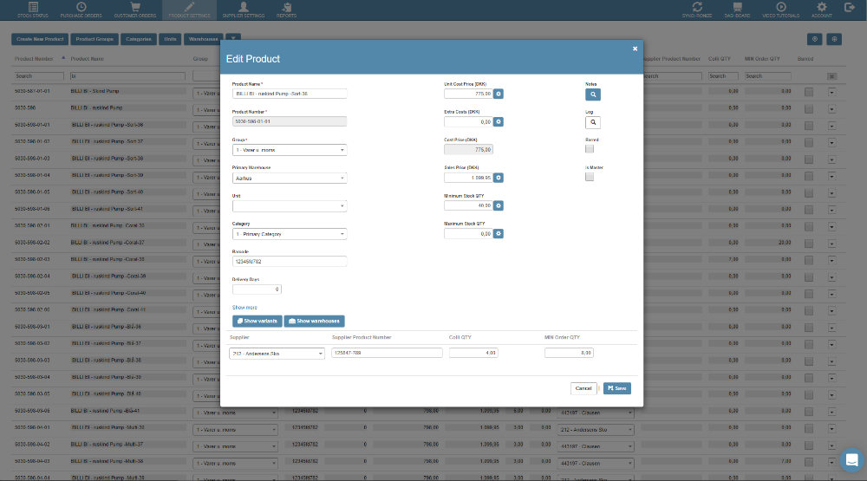Click the gear icon beside Maximum Stock QTY
The height and width of the screenshot is (481, 867).
[x=499, y=234]
